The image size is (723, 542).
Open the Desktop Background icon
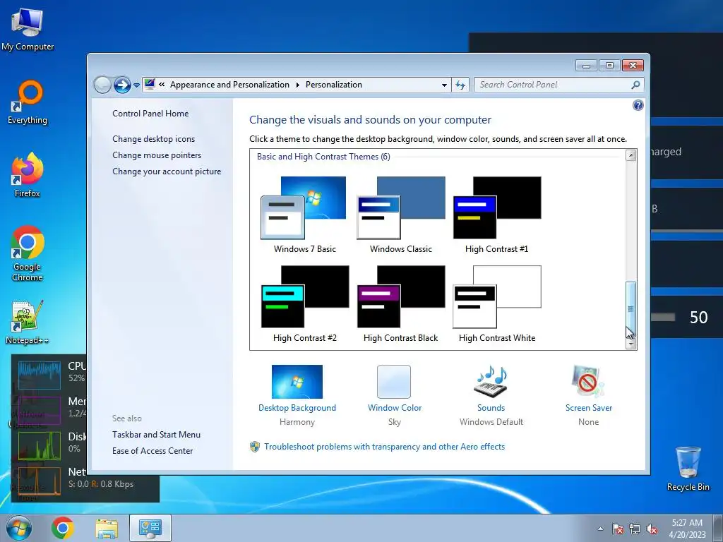pyautogui.click(x=297, y=382)
